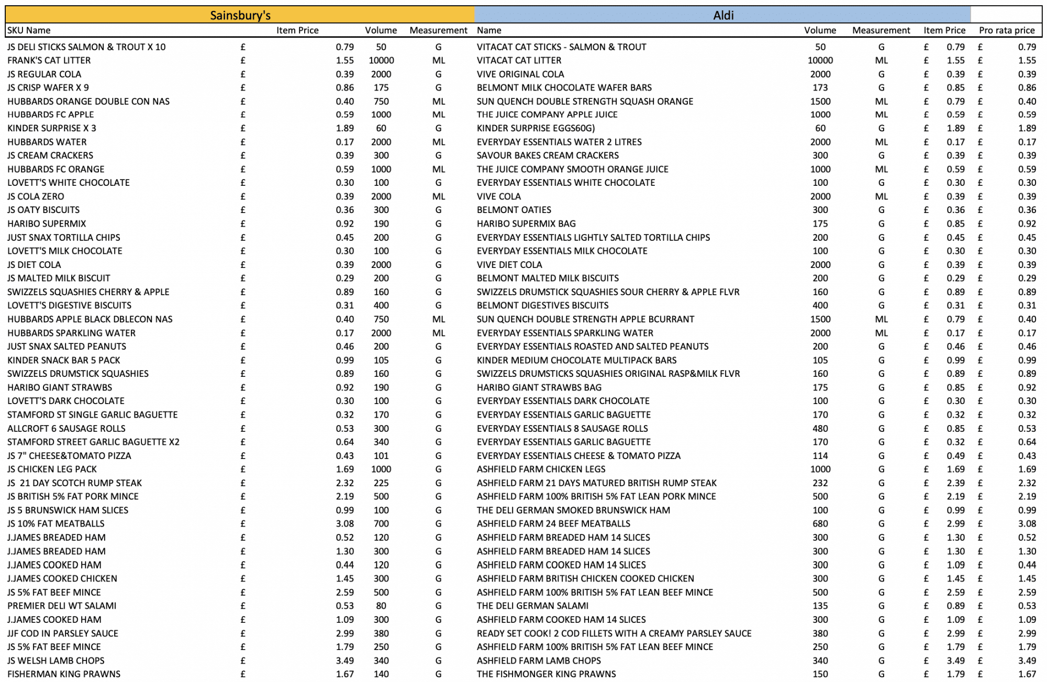
Task: Select the ASHFIELD FARM CHICKEN LEGS cell
Action: (x=541, y=469)
